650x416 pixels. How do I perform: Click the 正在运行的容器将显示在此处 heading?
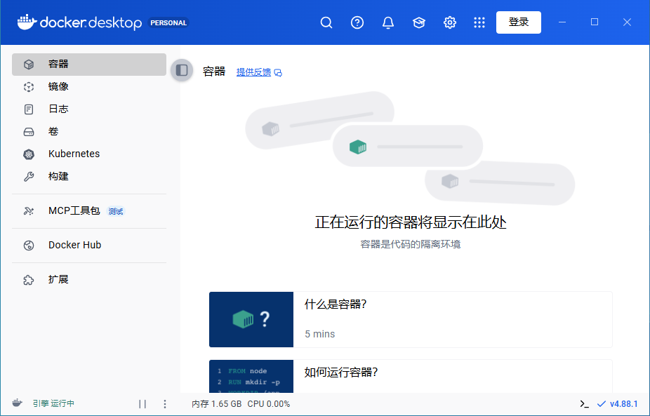tap(411, 222)
